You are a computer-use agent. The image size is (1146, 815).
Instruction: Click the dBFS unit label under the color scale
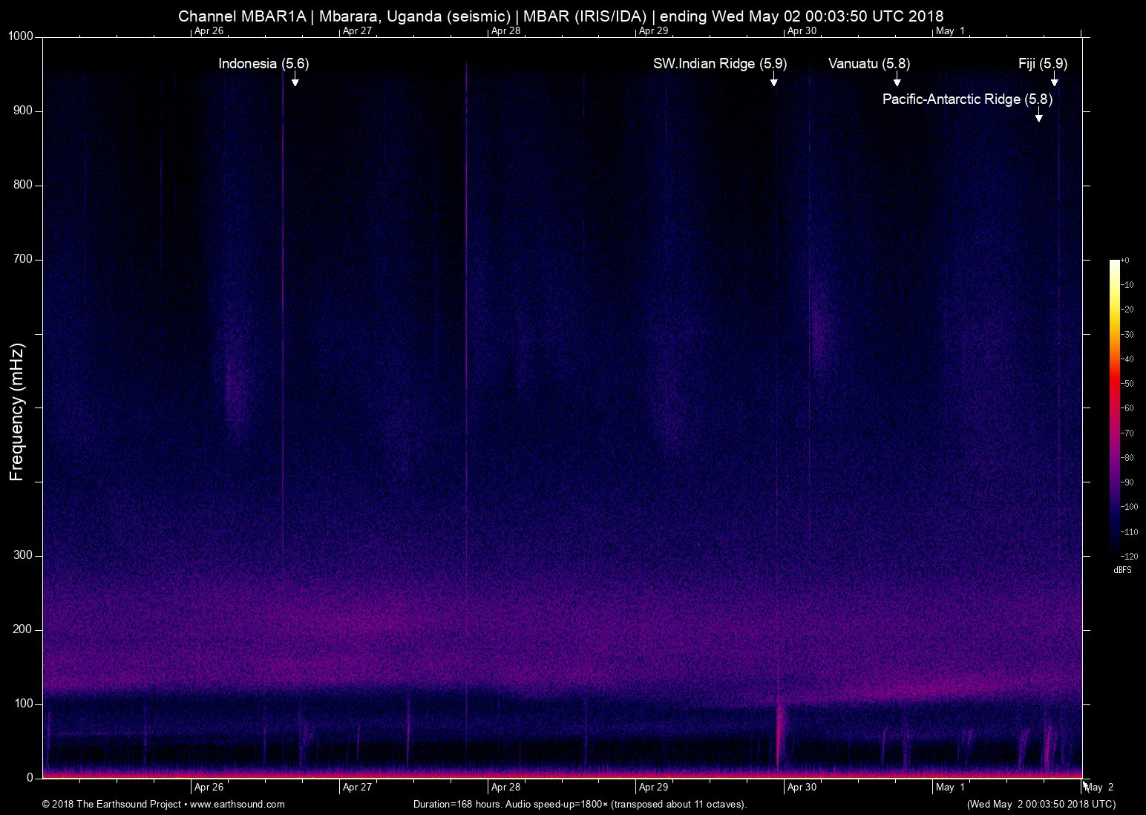1122,570
